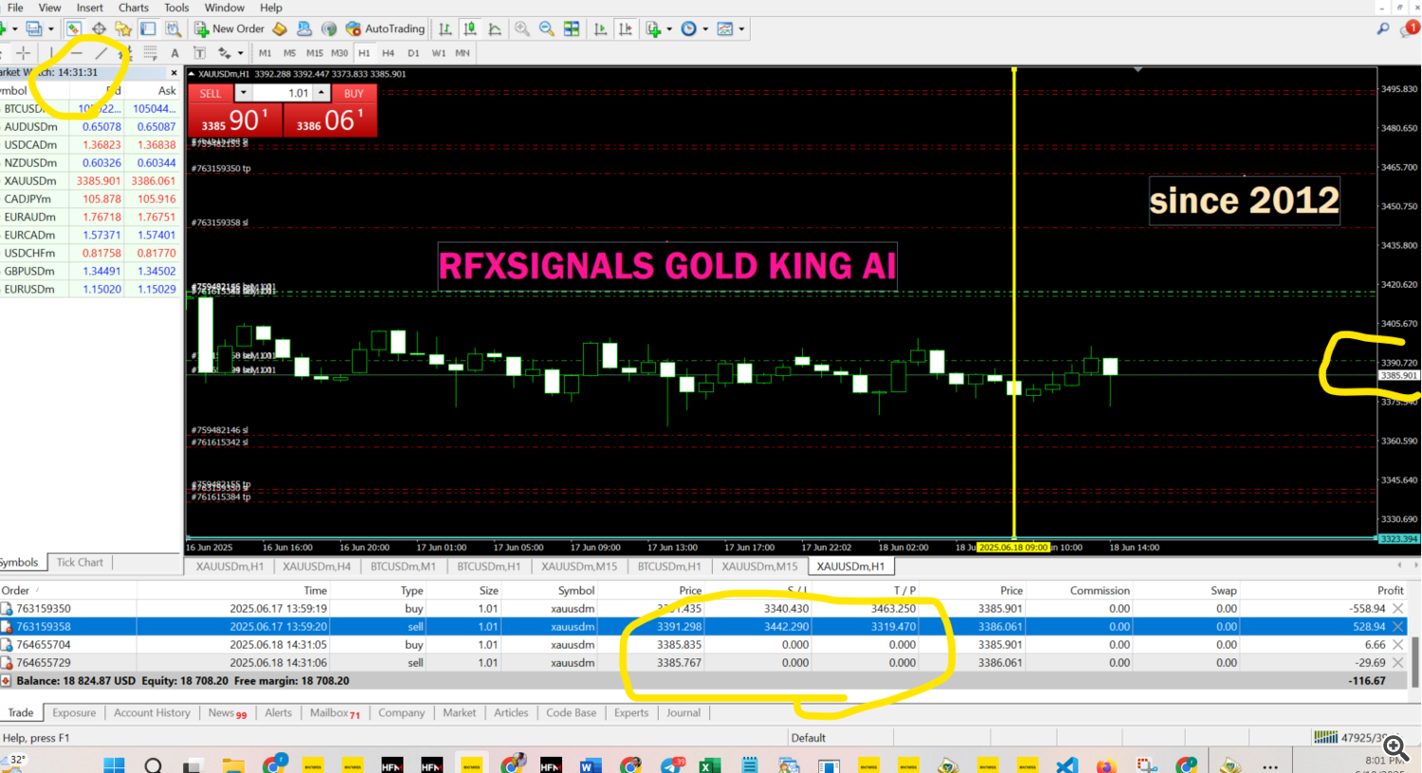Open the Tools menu
1422x773 pixels.
click(176, 8)
